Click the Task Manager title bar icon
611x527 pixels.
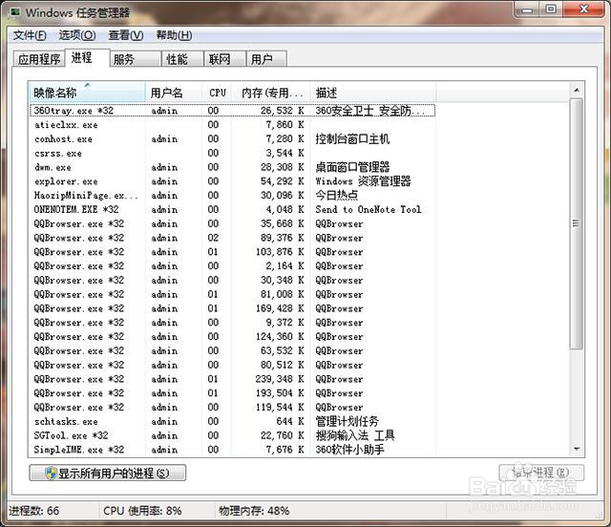pyautogui.click(x=14, y=12)
